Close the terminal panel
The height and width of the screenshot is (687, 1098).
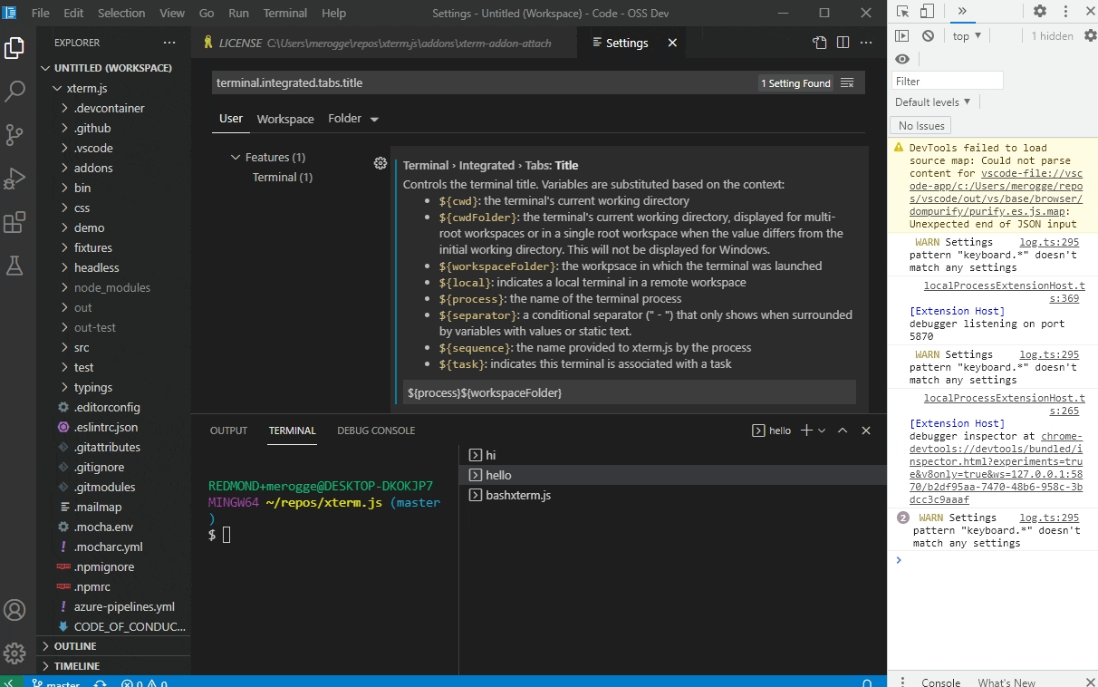(x=866, y=431)
